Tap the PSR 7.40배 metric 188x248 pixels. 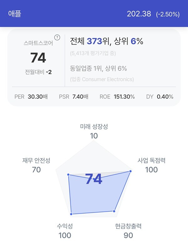74,97
